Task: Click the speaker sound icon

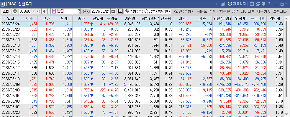Action: point(45,11)
